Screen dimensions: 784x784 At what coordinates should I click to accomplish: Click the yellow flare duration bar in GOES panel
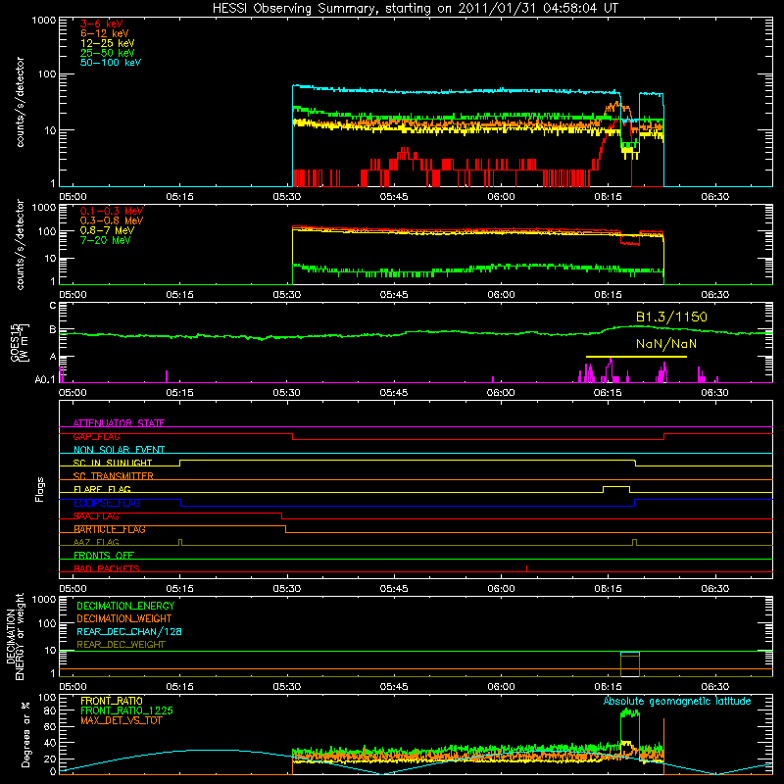(636, 357)
